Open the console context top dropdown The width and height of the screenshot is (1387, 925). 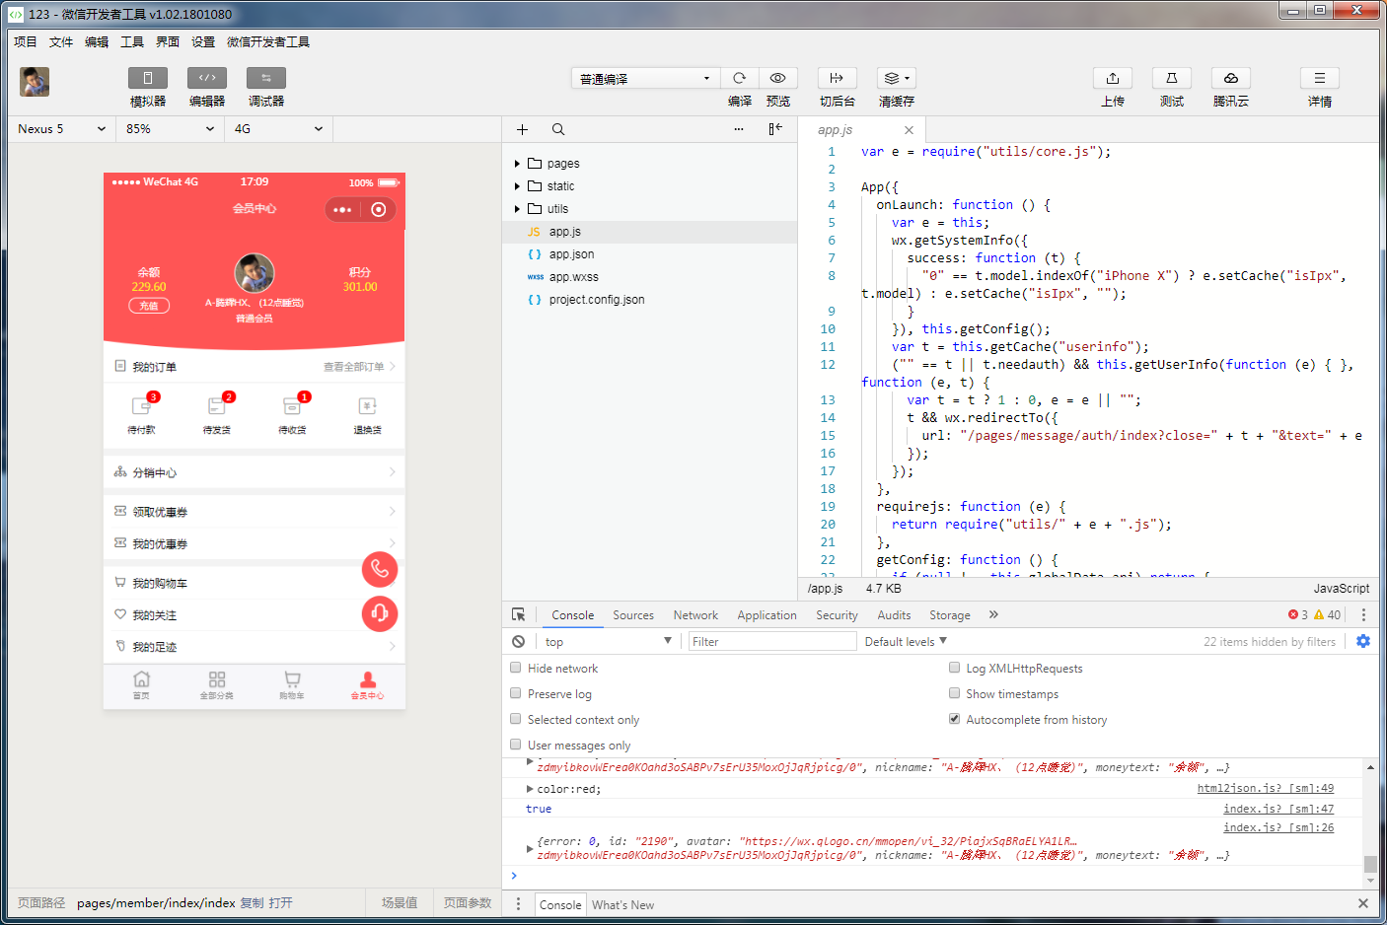608,641
